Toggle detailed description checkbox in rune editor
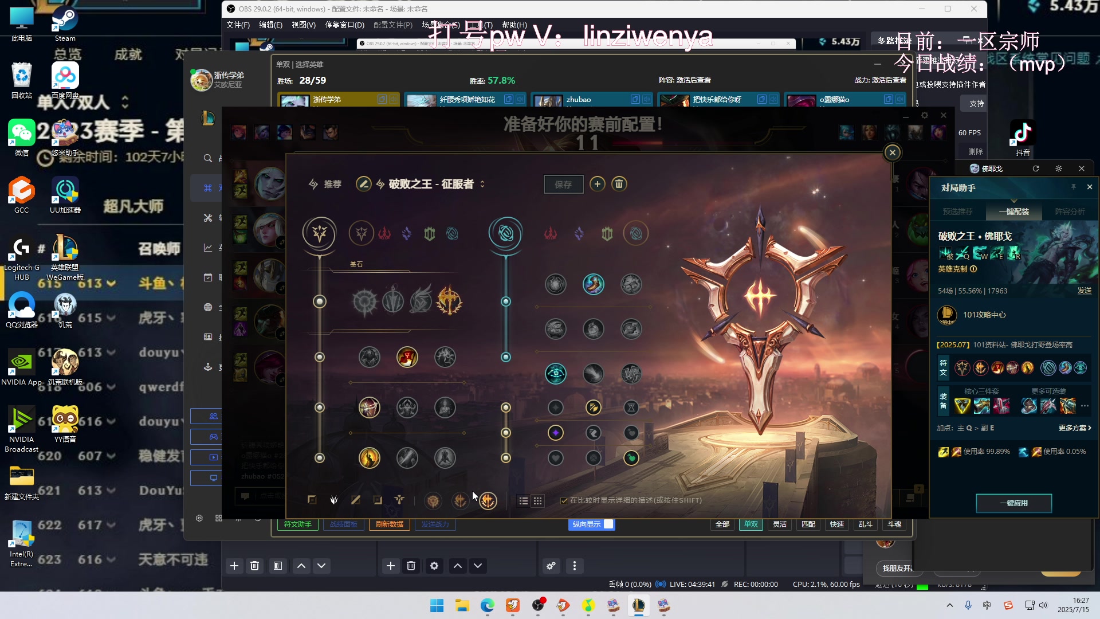This screenshot has height=619, width=1100. (x=564, y=501)
